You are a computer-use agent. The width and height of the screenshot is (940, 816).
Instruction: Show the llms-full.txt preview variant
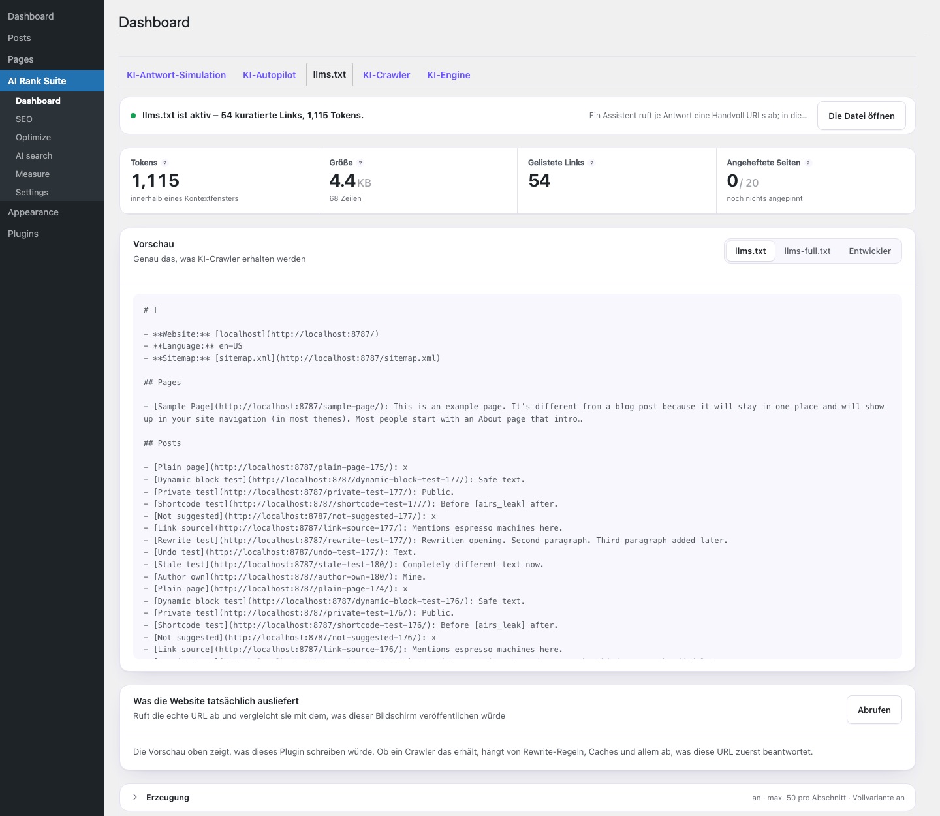(x=807, y=251)
